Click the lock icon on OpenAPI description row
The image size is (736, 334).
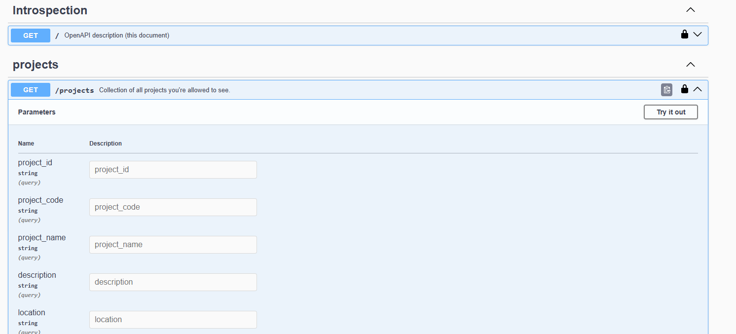pos(684,35)
